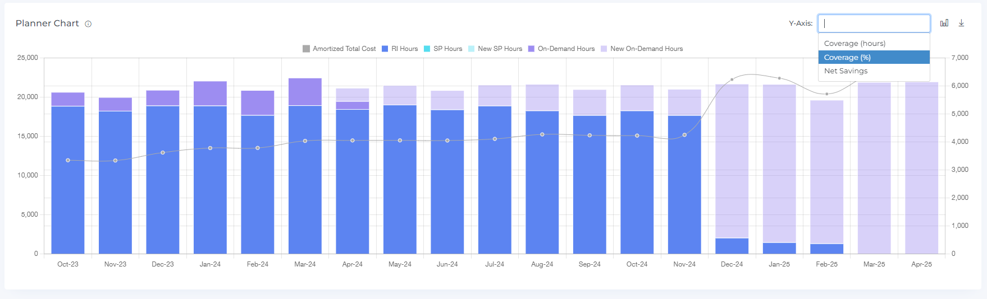This screenshot has width=987, height=299.
Task: Click the Mar-24 bar's blue RI Hours segment
Action: 305,179
